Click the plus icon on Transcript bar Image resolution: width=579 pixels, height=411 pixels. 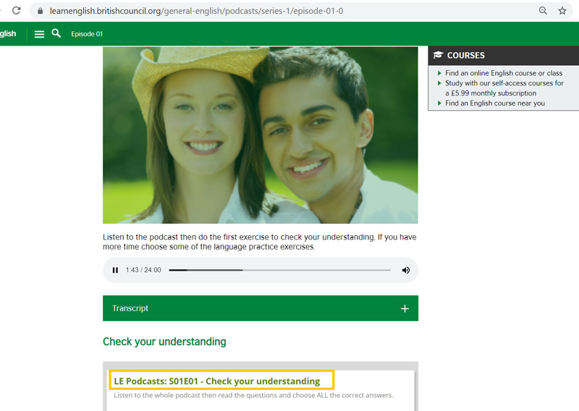405,308
